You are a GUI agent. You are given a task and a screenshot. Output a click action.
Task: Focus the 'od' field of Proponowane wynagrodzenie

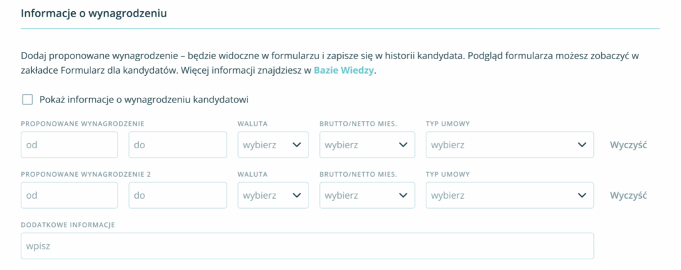tap(69, 144)
